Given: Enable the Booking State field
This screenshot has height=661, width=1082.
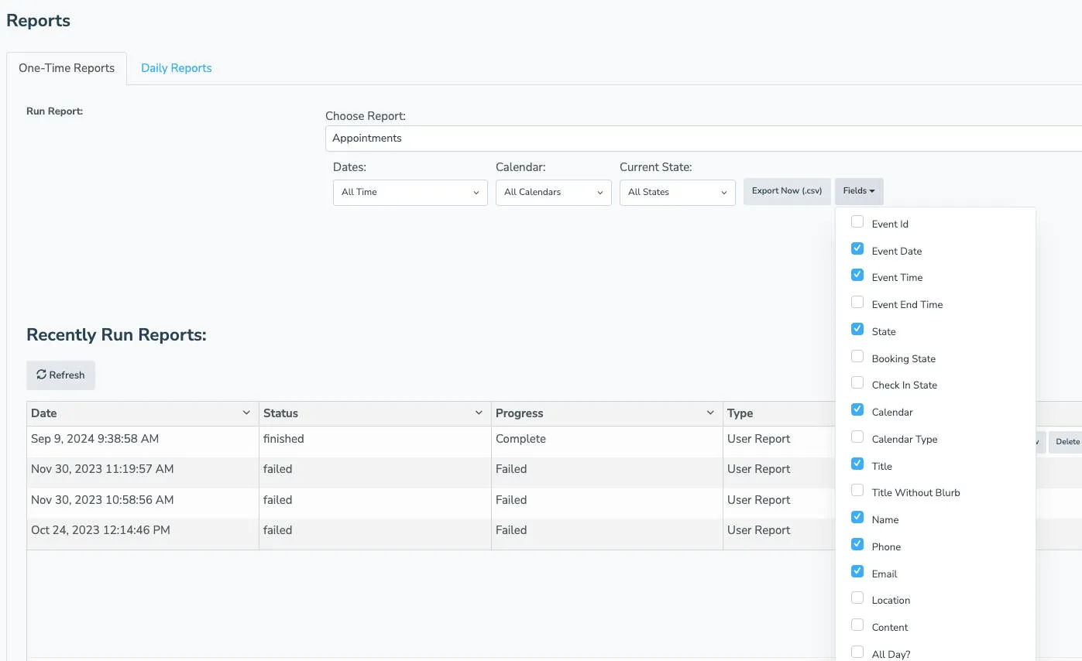Looking at the screenshot, I should pyautogui.click(x=857, y=355).
